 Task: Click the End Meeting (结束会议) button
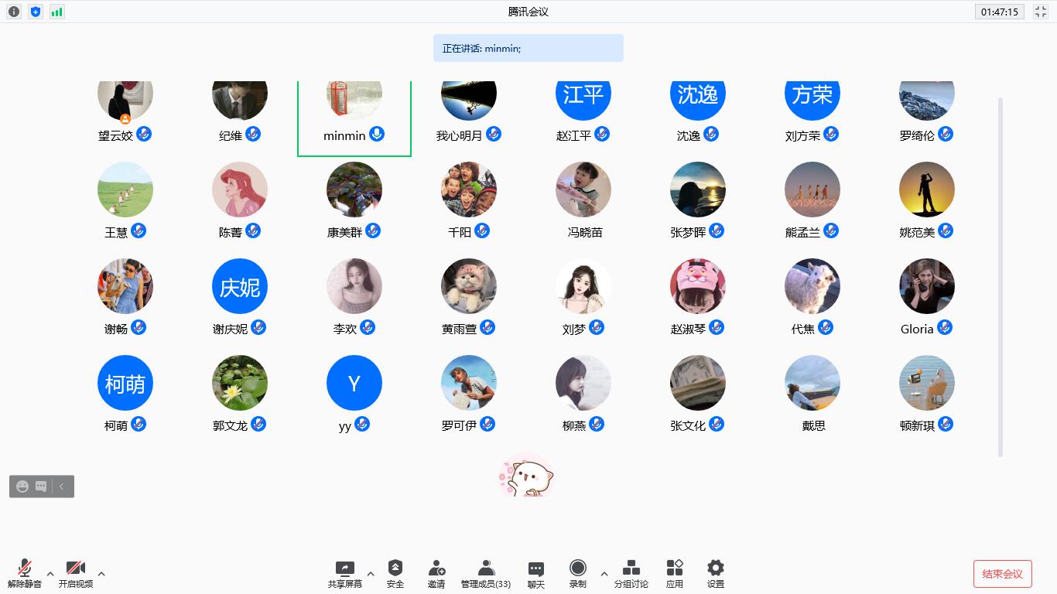click(1002, 574)
